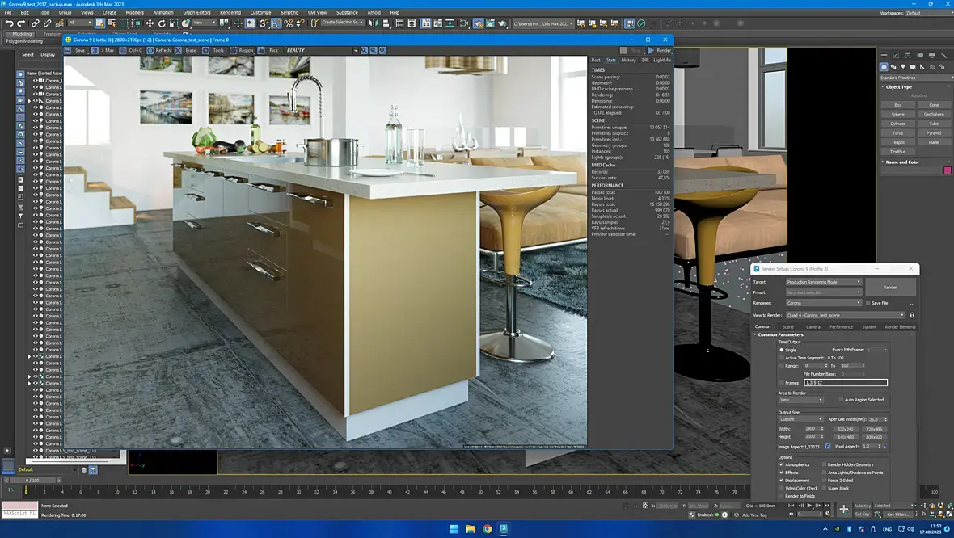This screenshot has width=954, height=538.
Task: Enable the Save File checkbox
Action: pyautogui.click(x=867, y=303)
